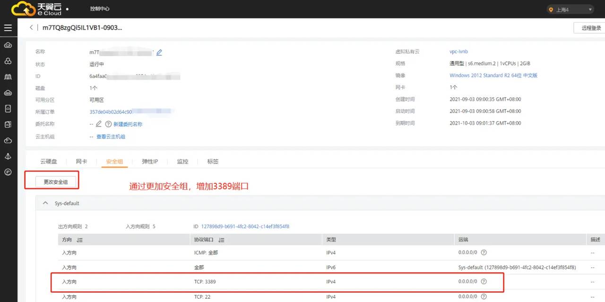This screenshot has height=302, width=605.
Task: Open the 标签 tab
Action: (x=213, y=161)
